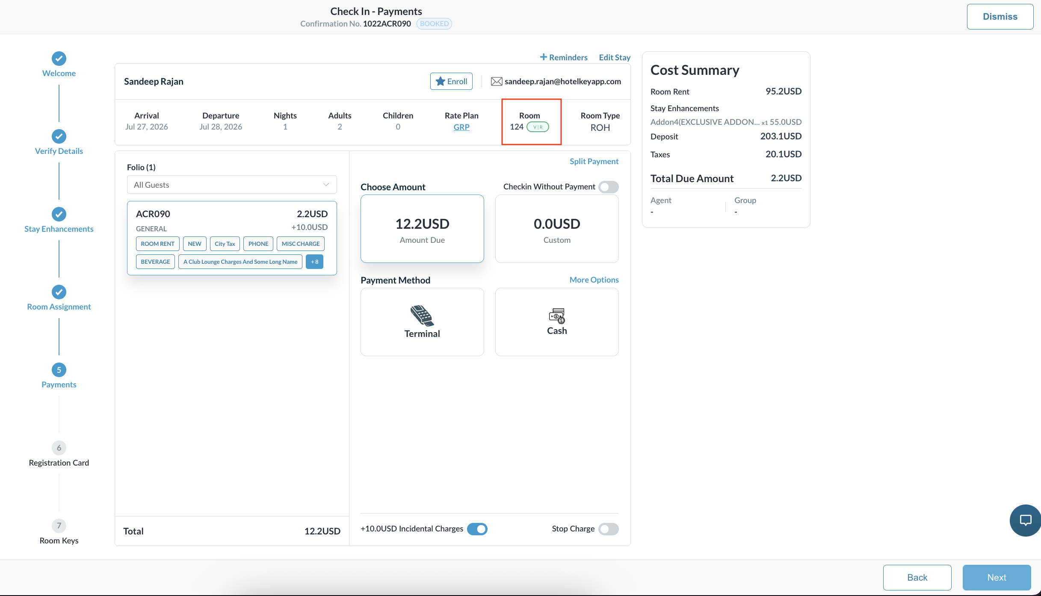Click the Verify Details step checkmark icon
The image size is (1041, 596).
(59, 136)
